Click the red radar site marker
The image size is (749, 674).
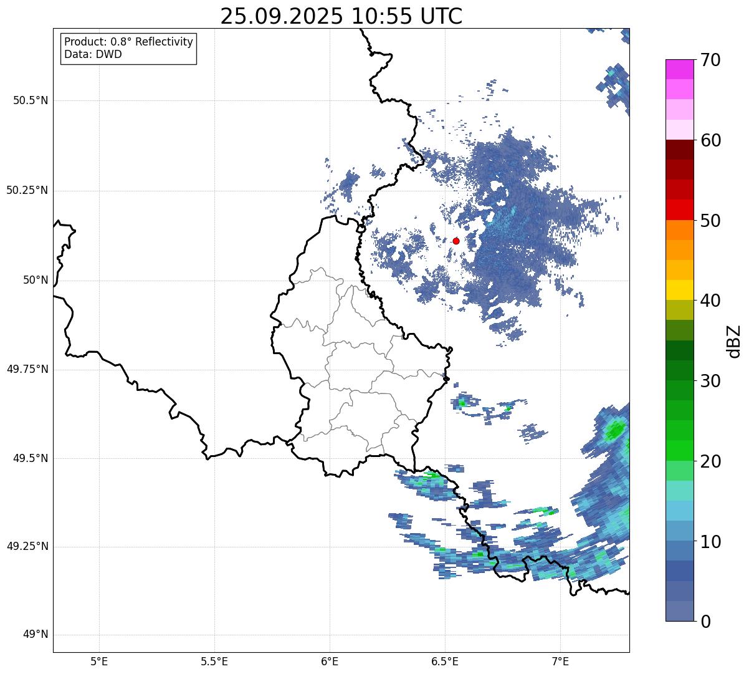click(x=456, y=241)
